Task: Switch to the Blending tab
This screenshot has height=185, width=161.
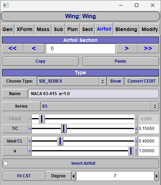Action: [x=126, y=29]
